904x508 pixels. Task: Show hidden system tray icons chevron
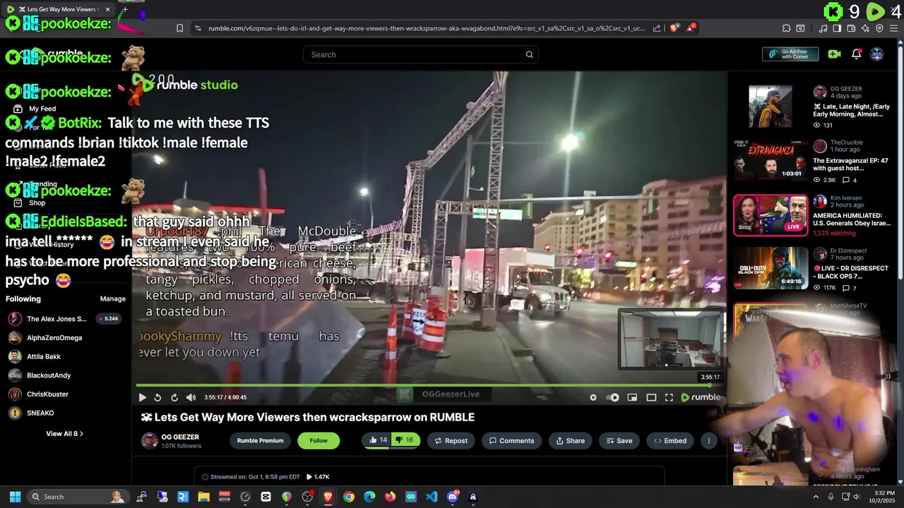click(x=816, y=497)
